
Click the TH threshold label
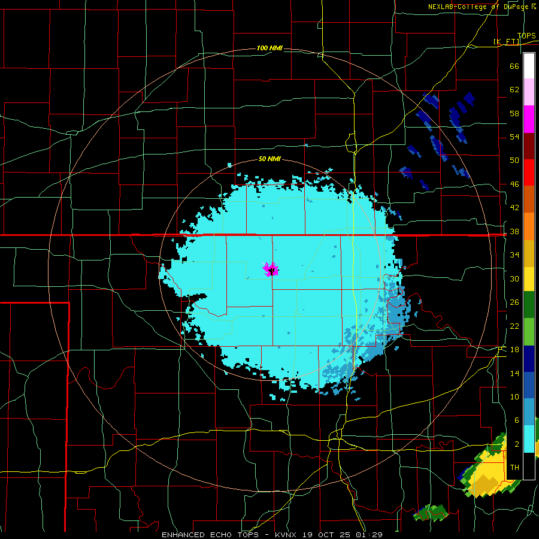[x=514, y=468]
